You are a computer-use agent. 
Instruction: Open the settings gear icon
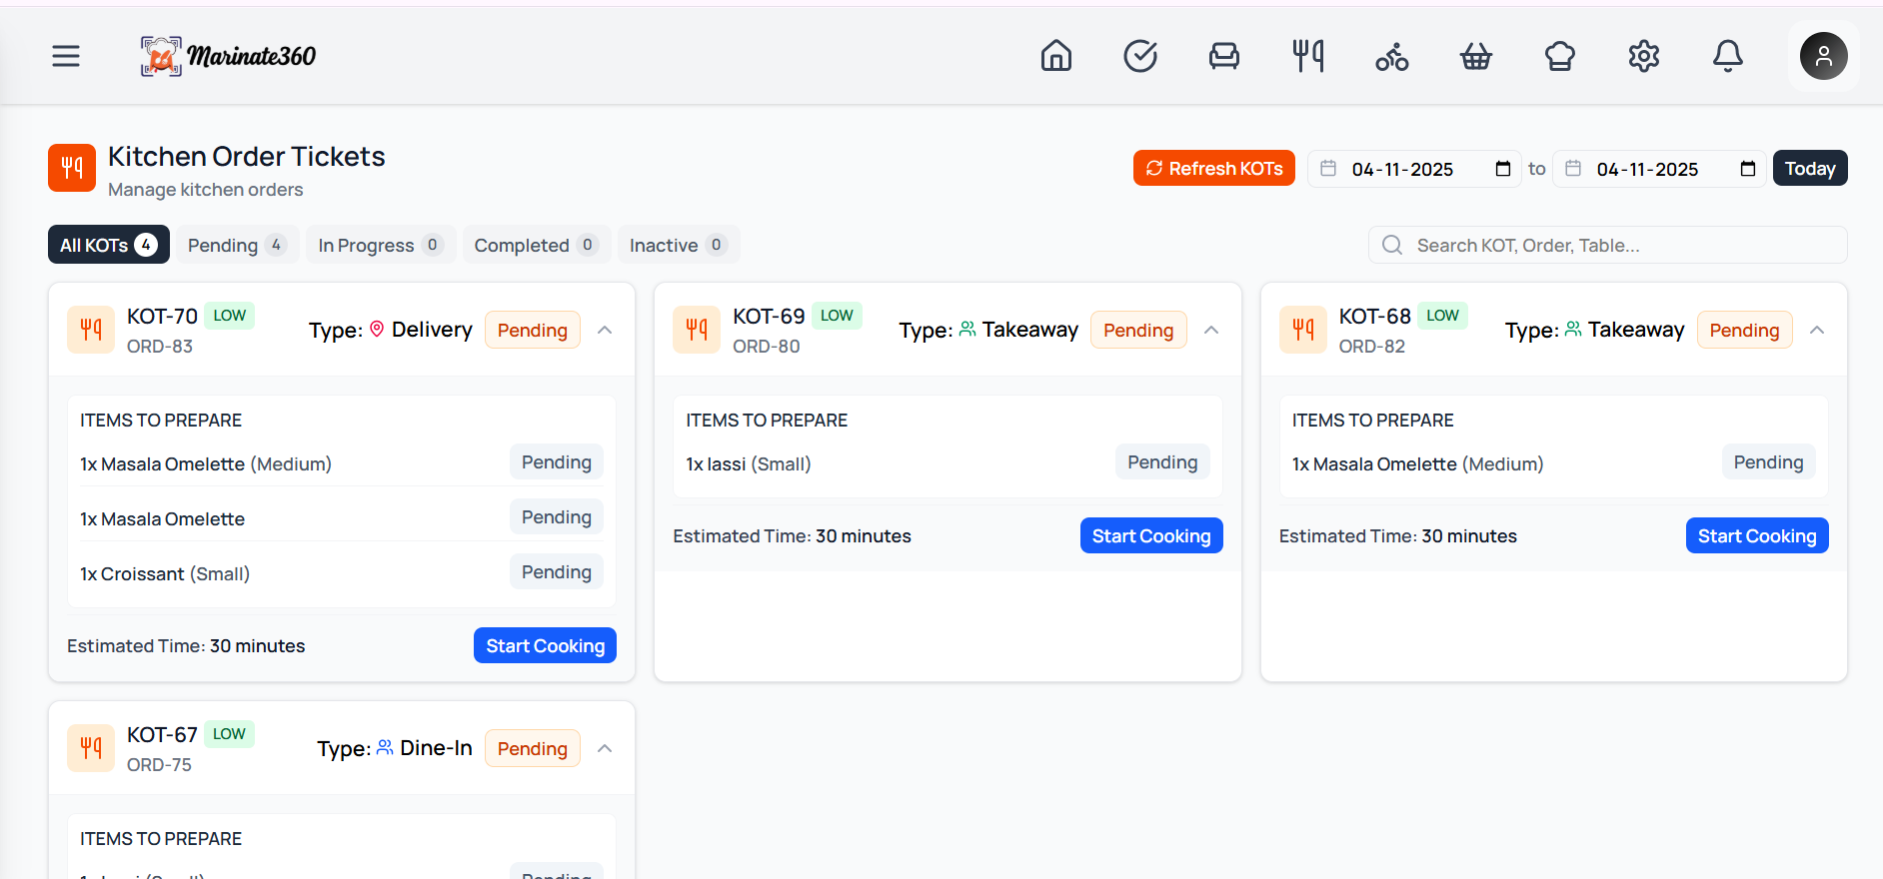(1643, 56)
